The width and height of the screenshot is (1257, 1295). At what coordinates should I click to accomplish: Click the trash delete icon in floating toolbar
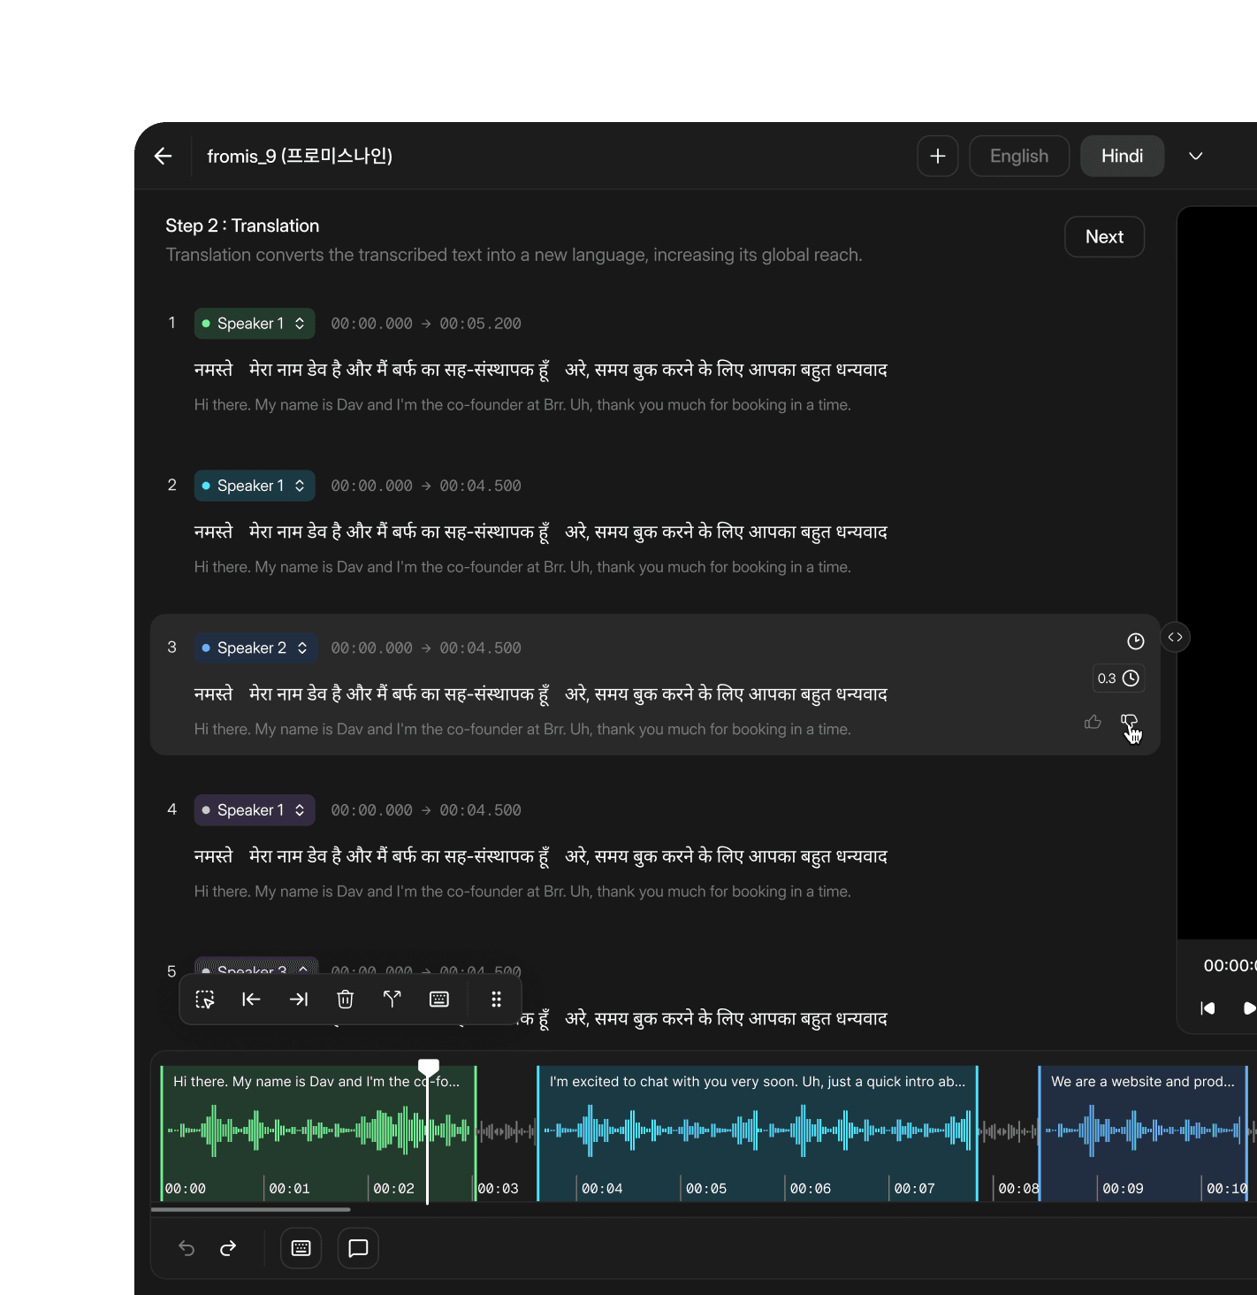coord(346,999)
